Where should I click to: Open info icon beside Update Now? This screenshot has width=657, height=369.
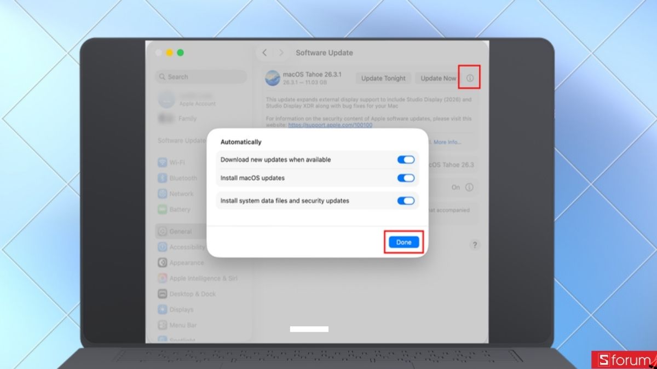pyautogui.click(x=470, y=78)
